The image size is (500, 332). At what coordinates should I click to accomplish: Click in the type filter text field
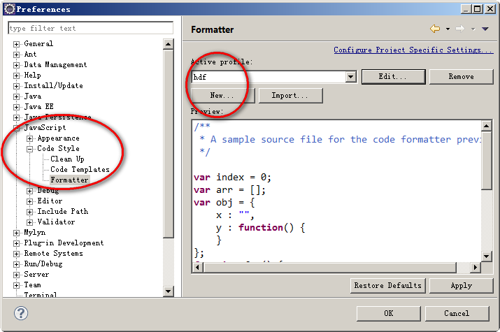coord(90,28)
